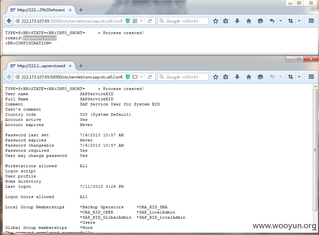Screen dimensions: 319x235
Task: Click reader view book icon in lower window
Action: [x=135, y=77]
